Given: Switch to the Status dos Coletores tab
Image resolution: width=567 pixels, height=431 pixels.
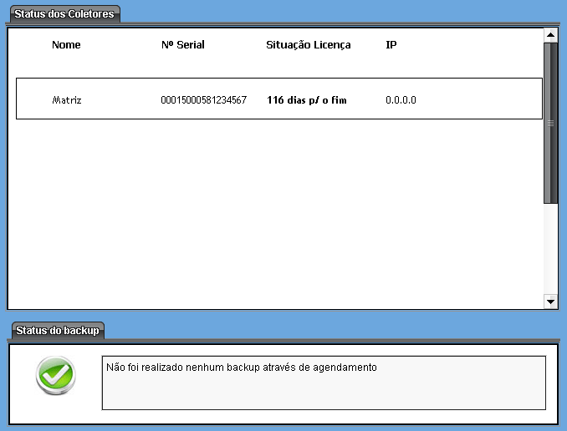Looking at the screenshot, I should pos(64,14).
